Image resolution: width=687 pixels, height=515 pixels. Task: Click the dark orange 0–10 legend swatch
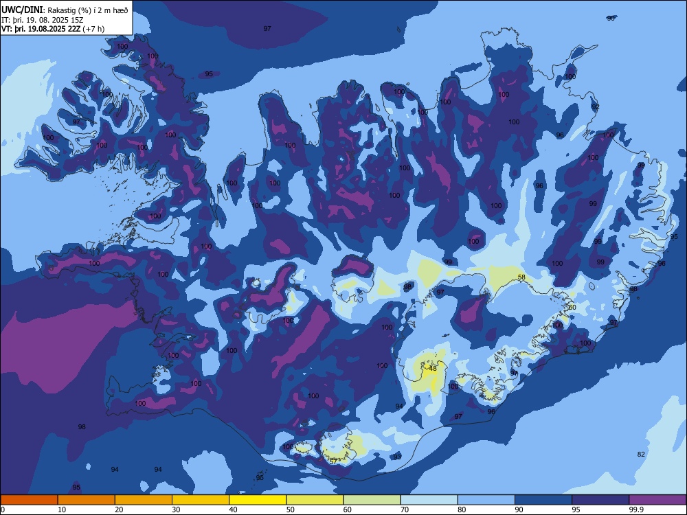(29, 500)
